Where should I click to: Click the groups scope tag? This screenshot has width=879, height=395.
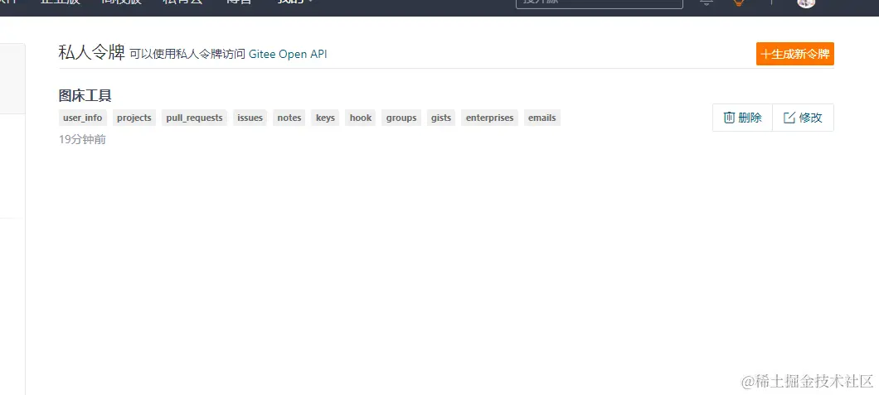[401, 118]
